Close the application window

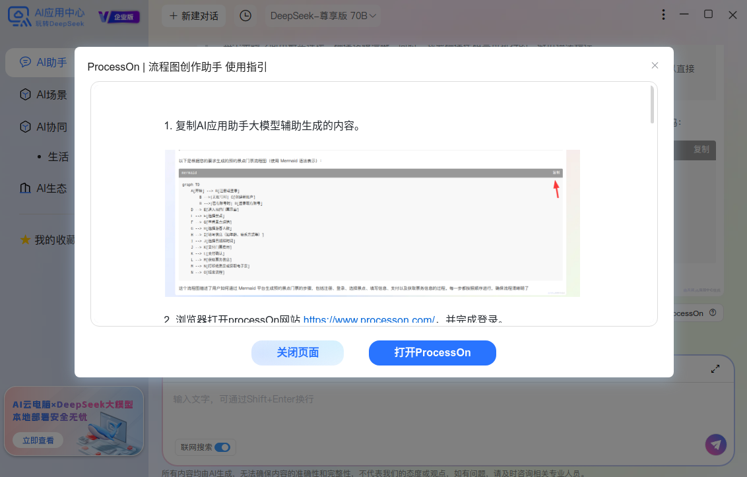(732, 15)
